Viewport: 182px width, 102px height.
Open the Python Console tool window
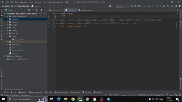[61, 92]
